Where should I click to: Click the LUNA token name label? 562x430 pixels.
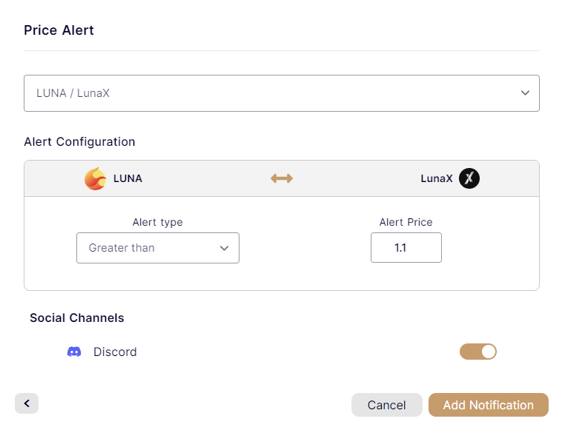click(x=128, y=178)
